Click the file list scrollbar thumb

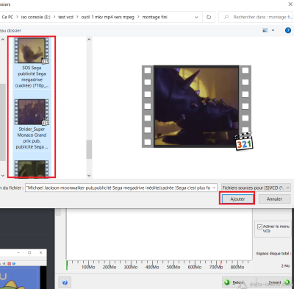tap(89, 149)
